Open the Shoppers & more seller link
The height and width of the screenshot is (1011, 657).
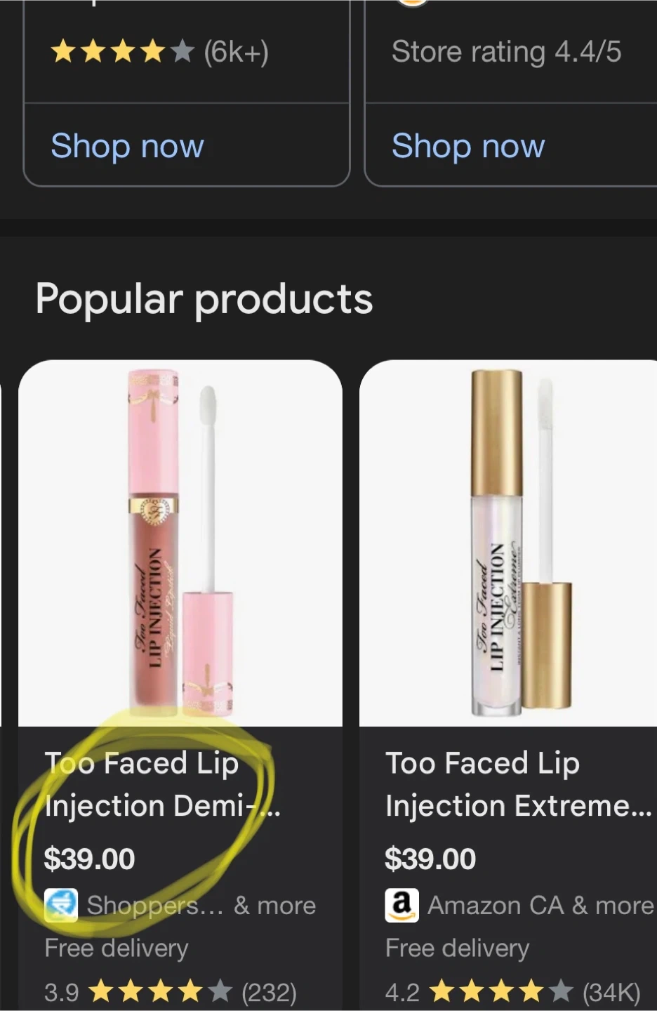[x=201, y=906]
